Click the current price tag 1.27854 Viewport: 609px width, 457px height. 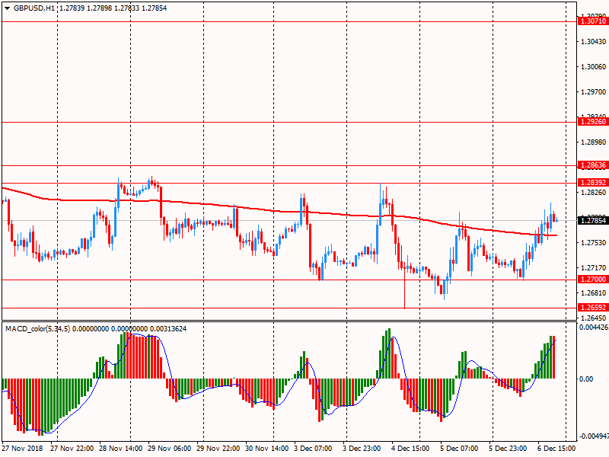tap(593, 220)
